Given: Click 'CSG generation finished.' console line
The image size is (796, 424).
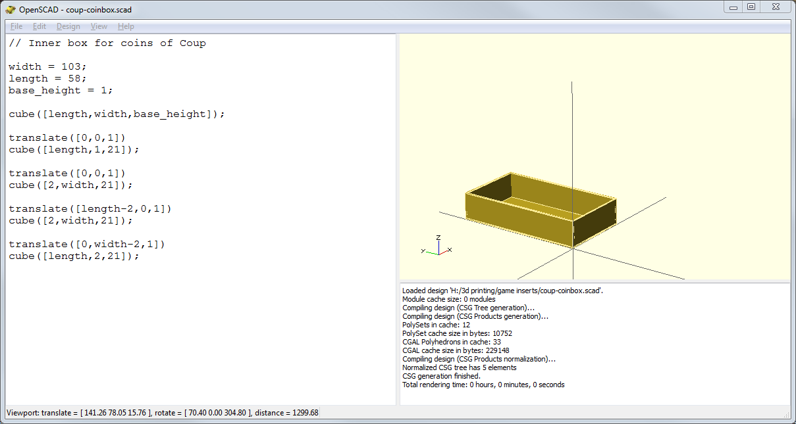Looking at the screenshot, I should point(440,376).
